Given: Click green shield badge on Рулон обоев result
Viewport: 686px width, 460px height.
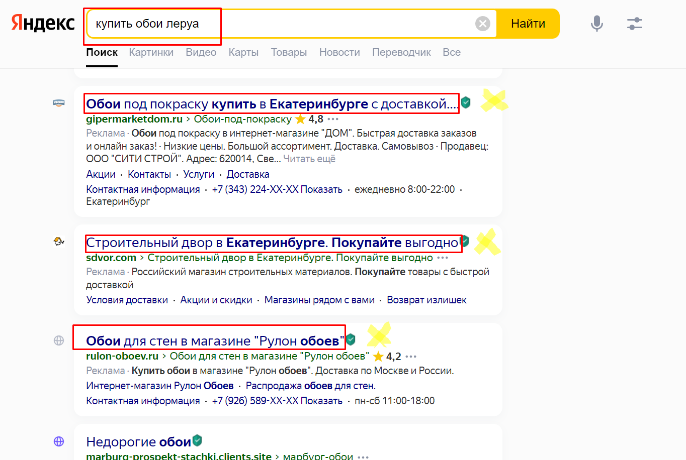Looking at the screenshot, I should tap(351, 339).
